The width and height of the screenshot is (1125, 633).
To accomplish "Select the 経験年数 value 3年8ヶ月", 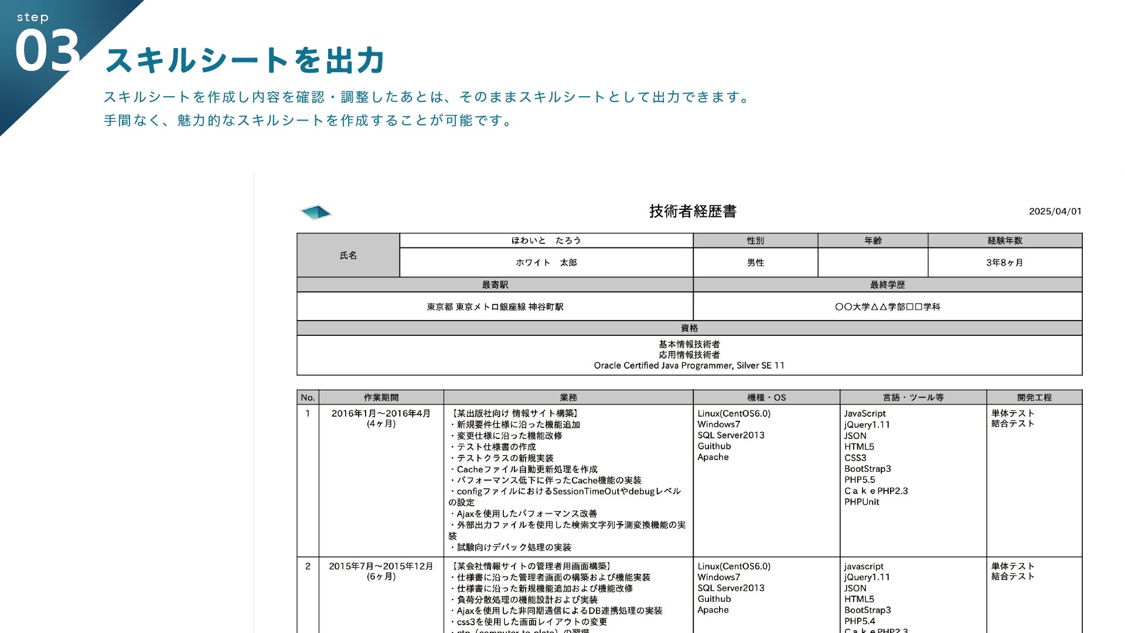I will (1004, 263).
